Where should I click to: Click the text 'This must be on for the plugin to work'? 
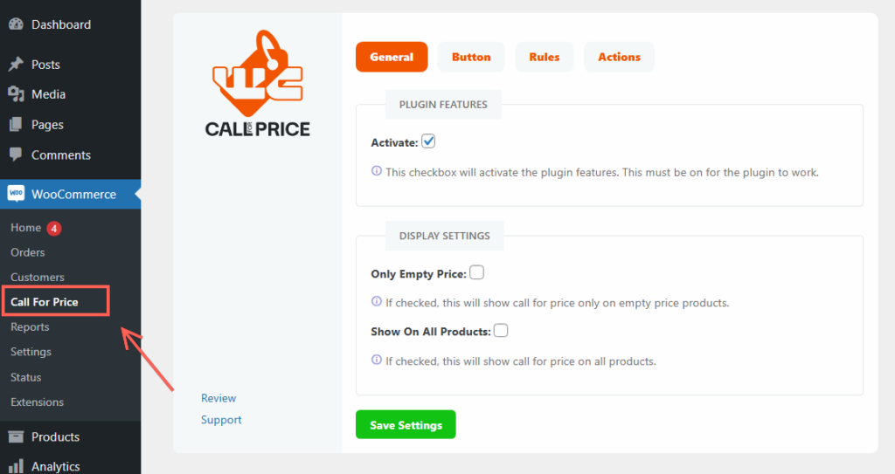tap(720, 172)
